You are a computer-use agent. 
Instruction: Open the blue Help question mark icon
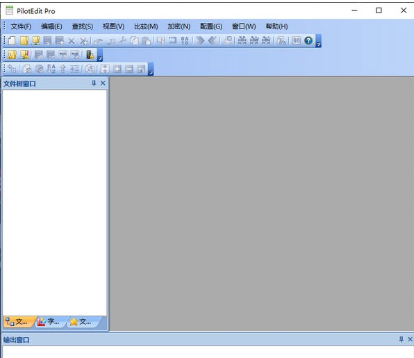[308, 41]
